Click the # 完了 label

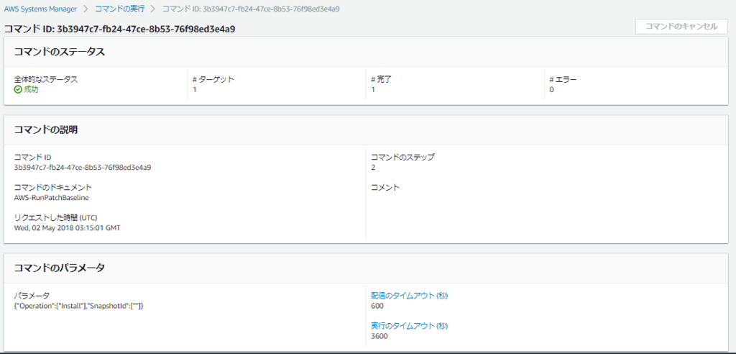point(381,79)
